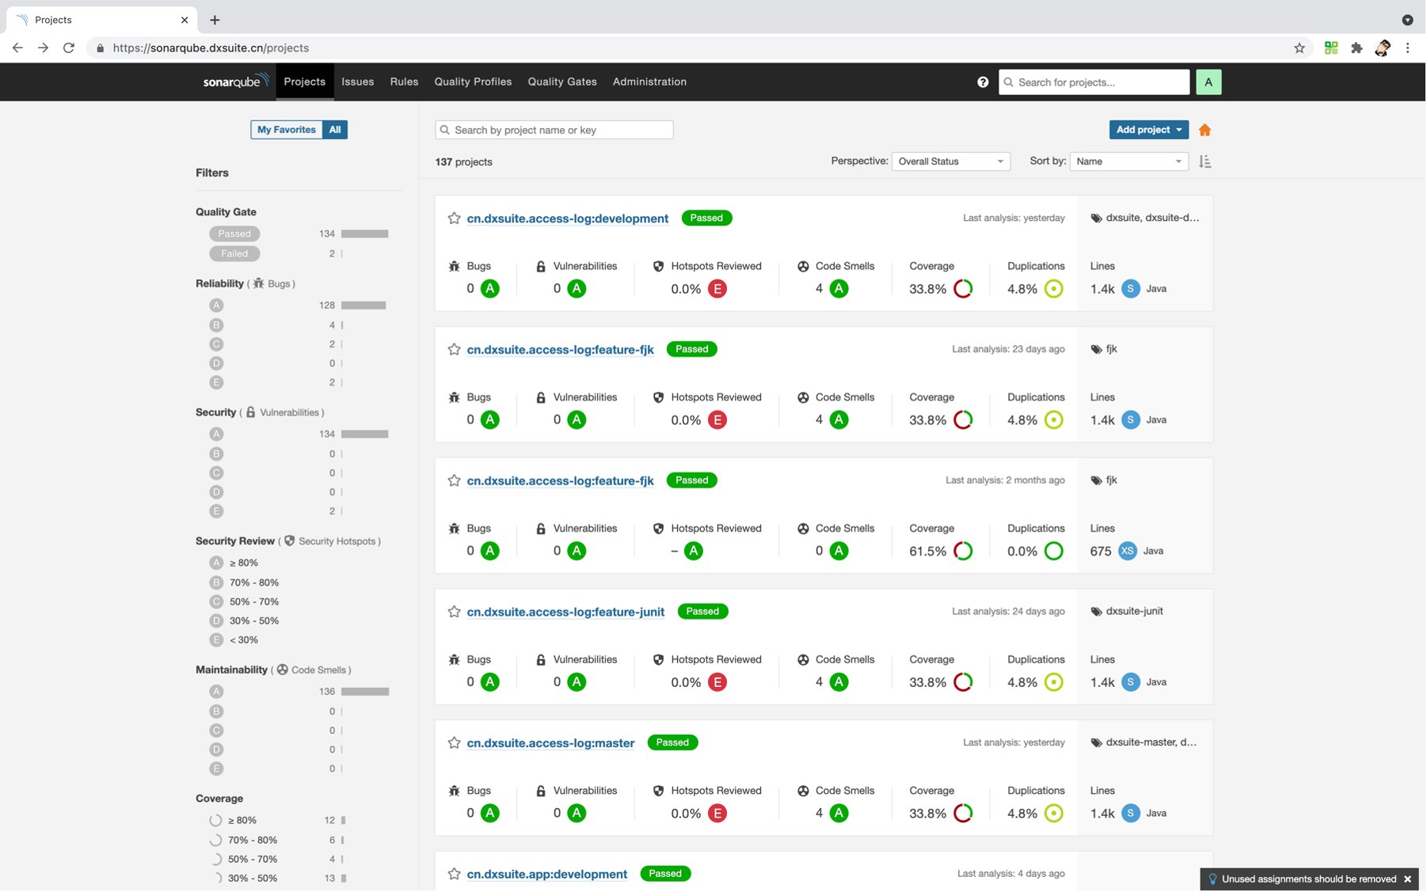Show My Favorites projects

point(287,130)
